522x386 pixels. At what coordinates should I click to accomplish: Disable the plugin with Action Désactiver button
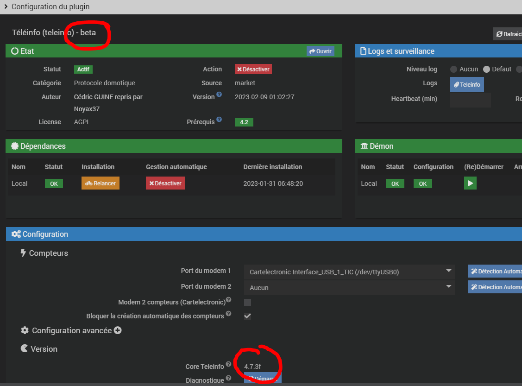[x=253, y=69]
